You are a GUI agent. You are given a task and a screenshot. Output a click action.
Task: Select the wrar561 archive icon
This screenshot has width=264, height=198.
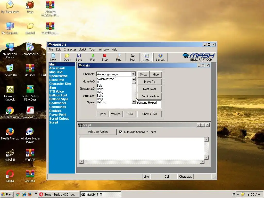[30, 176]
